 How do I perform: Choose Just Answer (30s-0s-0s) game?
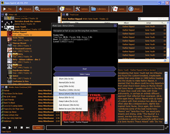tap(70, 105)
